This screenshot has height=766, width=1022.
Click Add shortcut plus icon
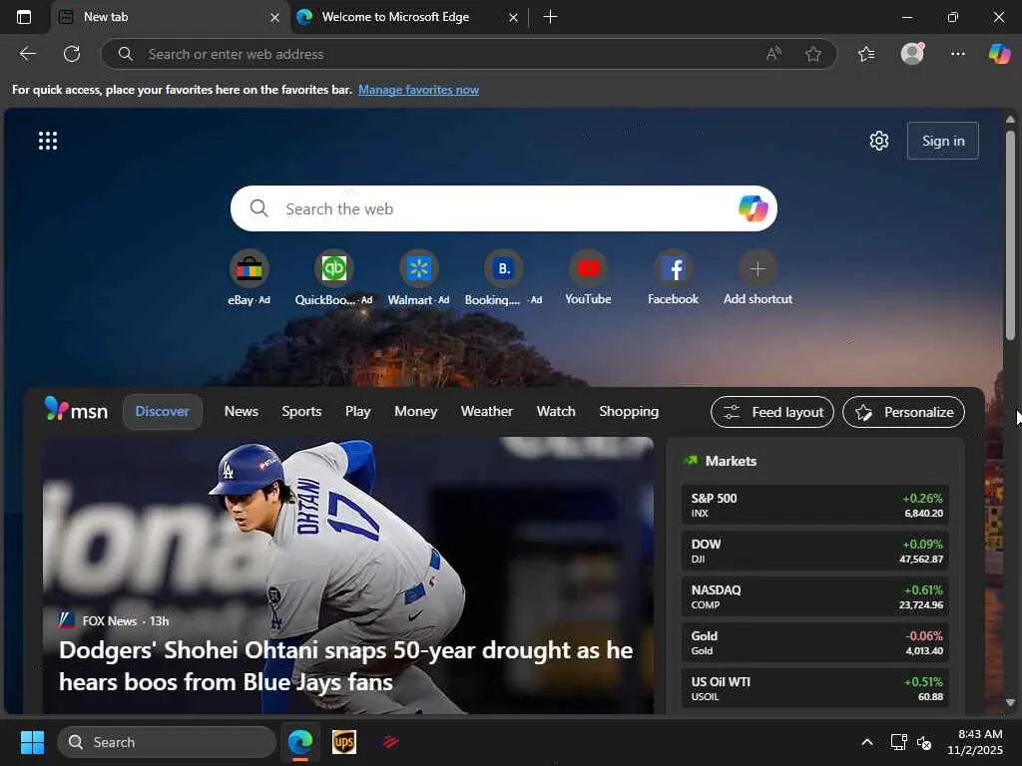(758, 269)
